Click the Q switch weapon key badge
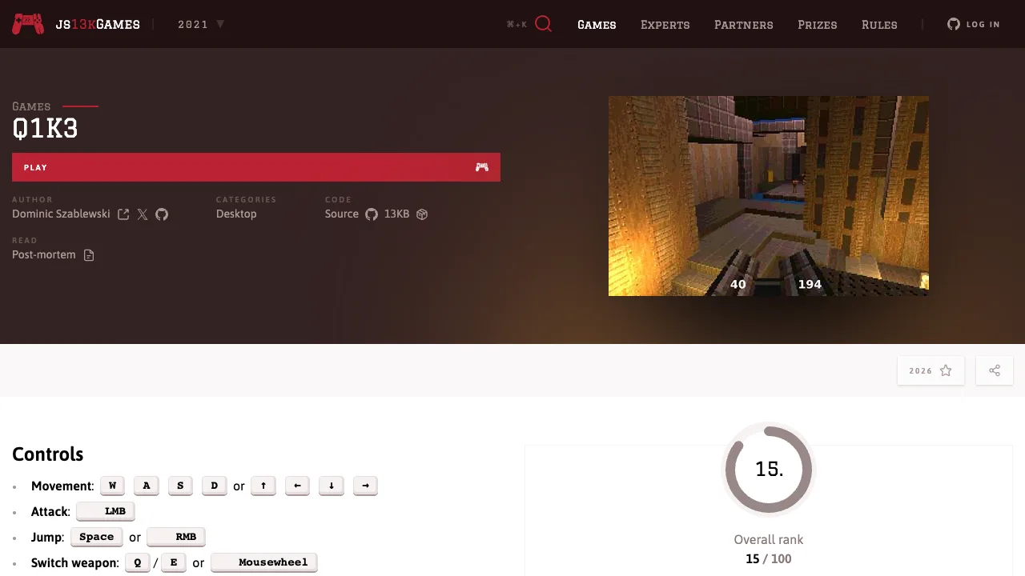This screenshot has height=576, width=1025. point(138,562)
